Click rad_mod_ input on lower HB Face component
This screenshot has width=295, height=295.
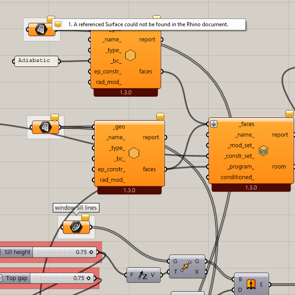112,180
